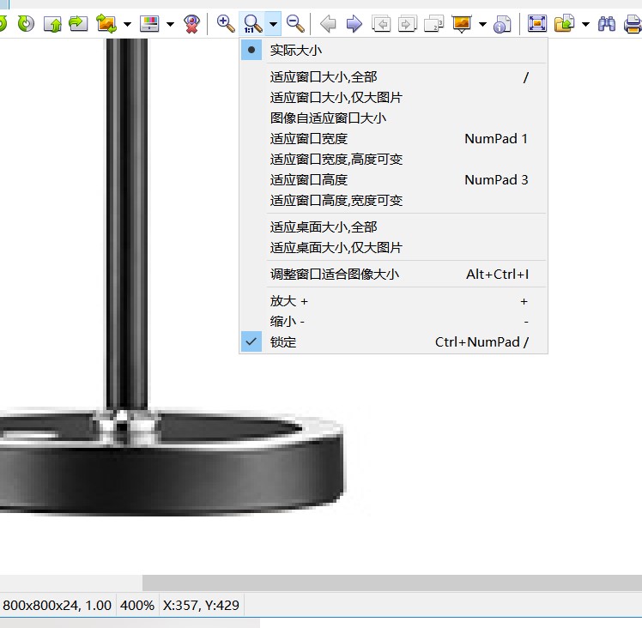This screenshot has width=642, height=628.
Task: Click the horizontal scrollbar thumb
Action: [392, 583]
